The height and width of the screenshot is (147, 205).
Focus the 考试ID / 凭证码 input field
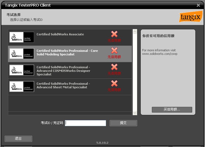click(x=85, y=123)
